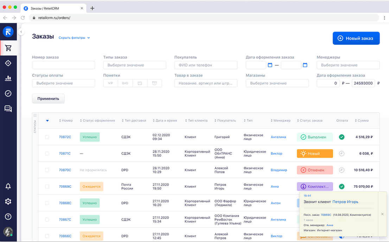389x242 pixels.
Task: Open the tasks checkmark sidebar icon
Action: 8,93
